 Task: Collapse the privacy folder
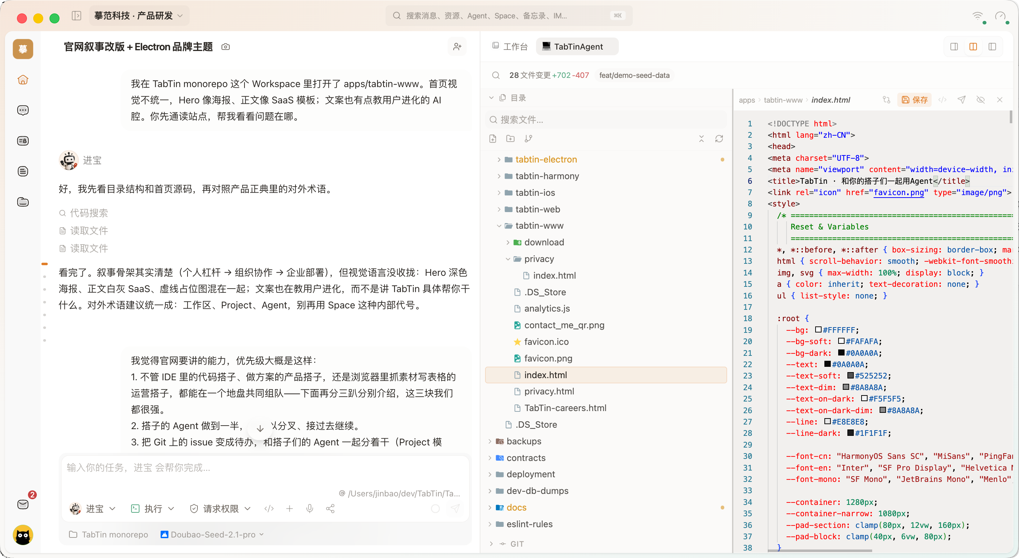click(507, 259)
